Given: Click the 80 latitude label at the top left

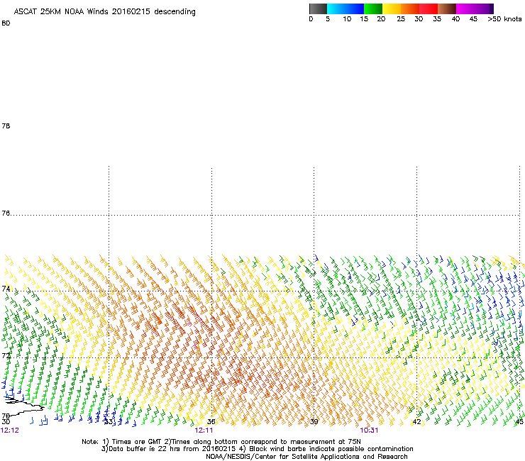Looking at the screenshot, I should coord(6,23).
